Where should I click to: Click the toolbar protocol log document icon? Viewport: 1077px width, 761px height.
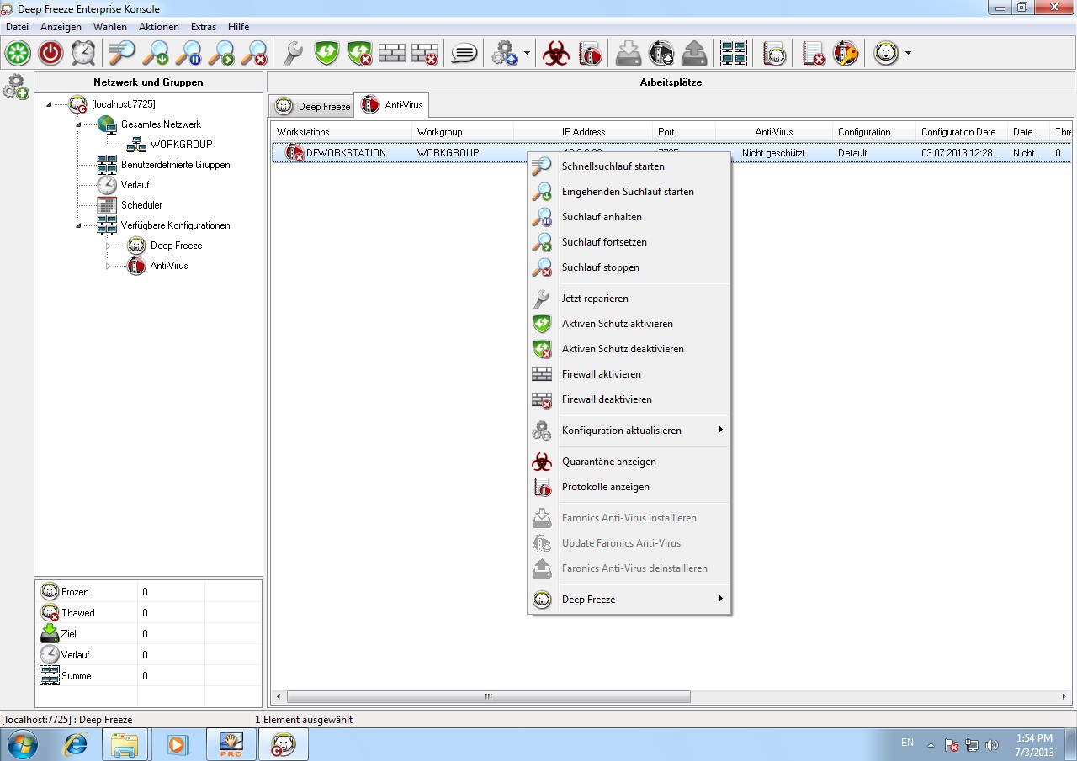pos(590,54)
